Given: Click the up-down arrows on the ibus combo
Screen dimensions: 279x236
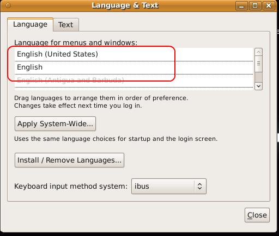Looking at the screenshot, I should click(200, 186).
